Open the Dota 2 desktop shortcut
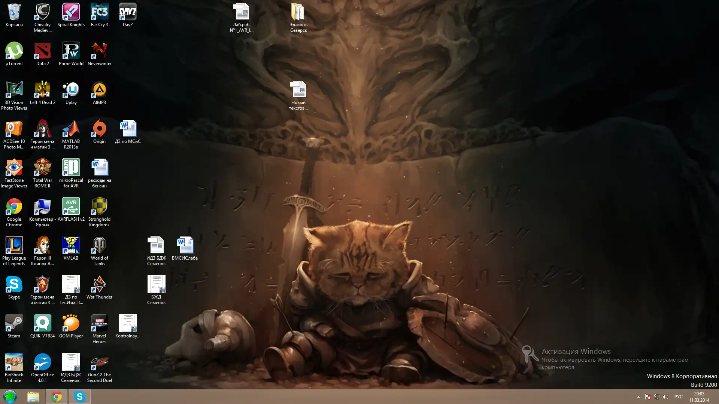Screen dimensions: 719x404 [42, 52]
